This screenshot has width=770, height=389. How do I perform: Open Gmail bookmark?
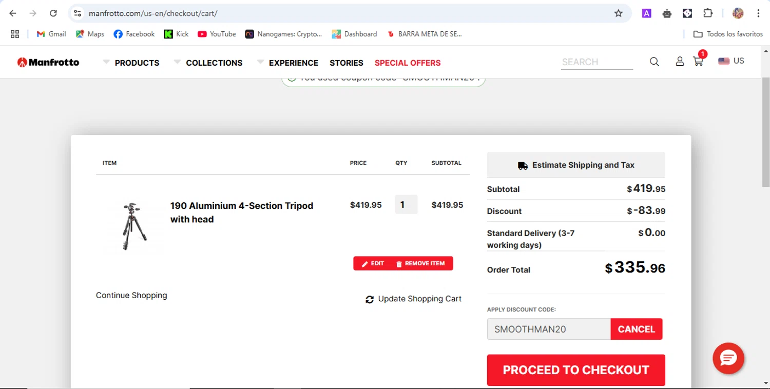[x=51, y=34]
